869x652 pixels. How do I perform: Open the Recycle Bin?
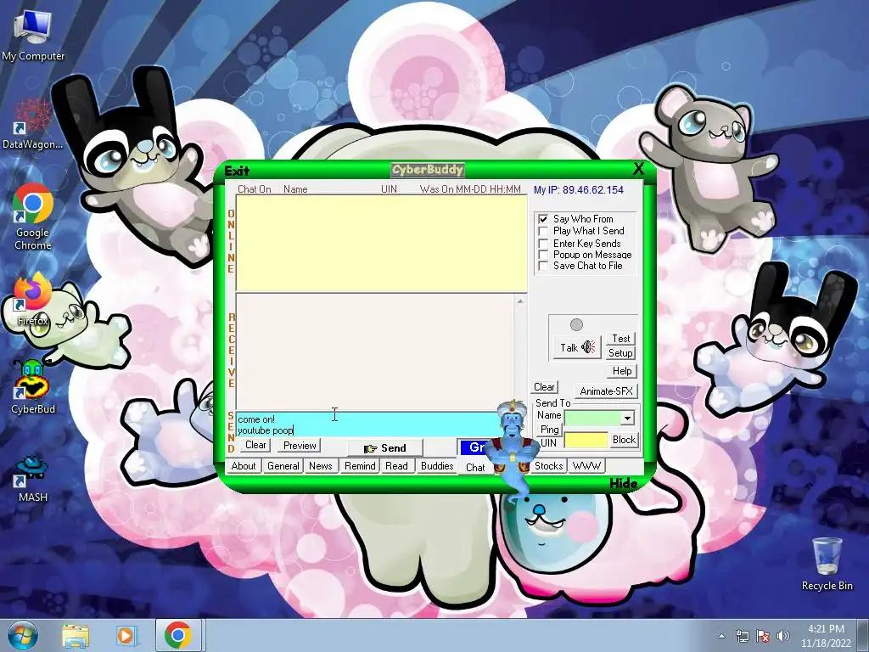point(827,563)
